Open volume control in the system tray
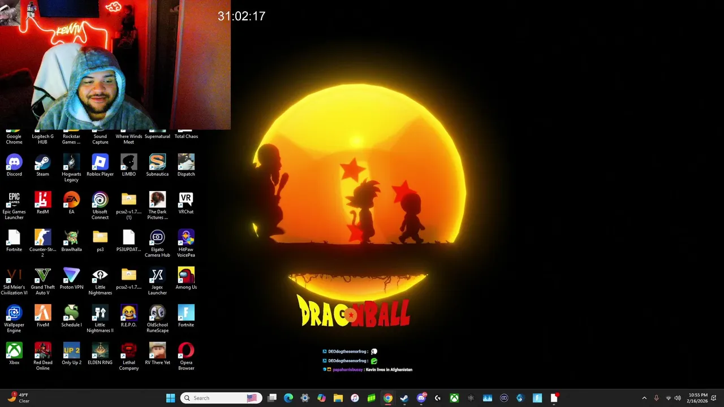Viewport: 724px width, 407px height. coord(678,398)
